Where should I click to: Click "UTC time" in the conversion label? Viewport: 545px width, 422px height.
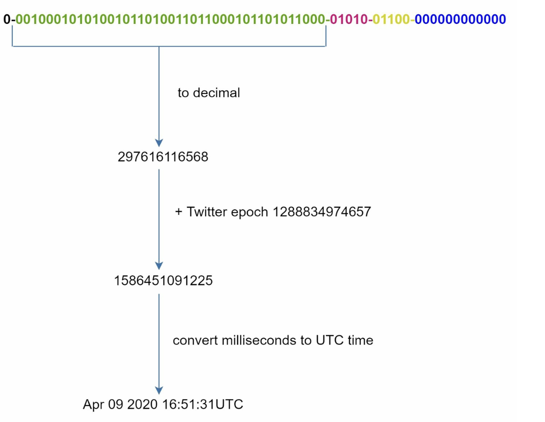344,340
